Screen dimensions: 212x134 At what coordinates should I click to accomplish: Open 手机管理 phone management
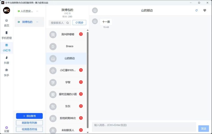coord(6,35)
